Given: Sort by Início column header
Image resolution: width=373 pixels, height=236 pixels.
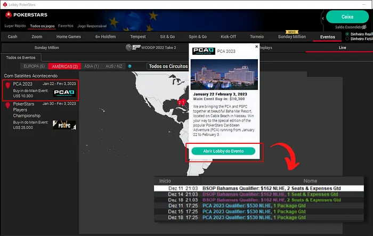Looking at the screenshot, I should 165,181.
